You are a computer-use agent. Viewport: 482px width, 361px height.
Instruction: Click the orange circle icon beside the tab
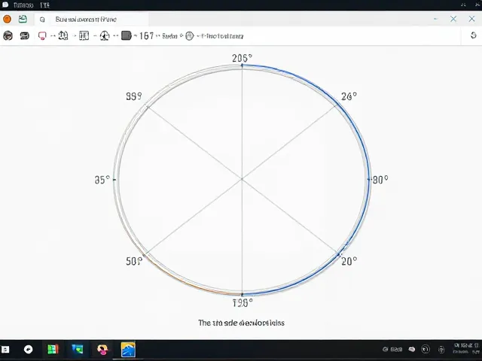pos(7,19)
